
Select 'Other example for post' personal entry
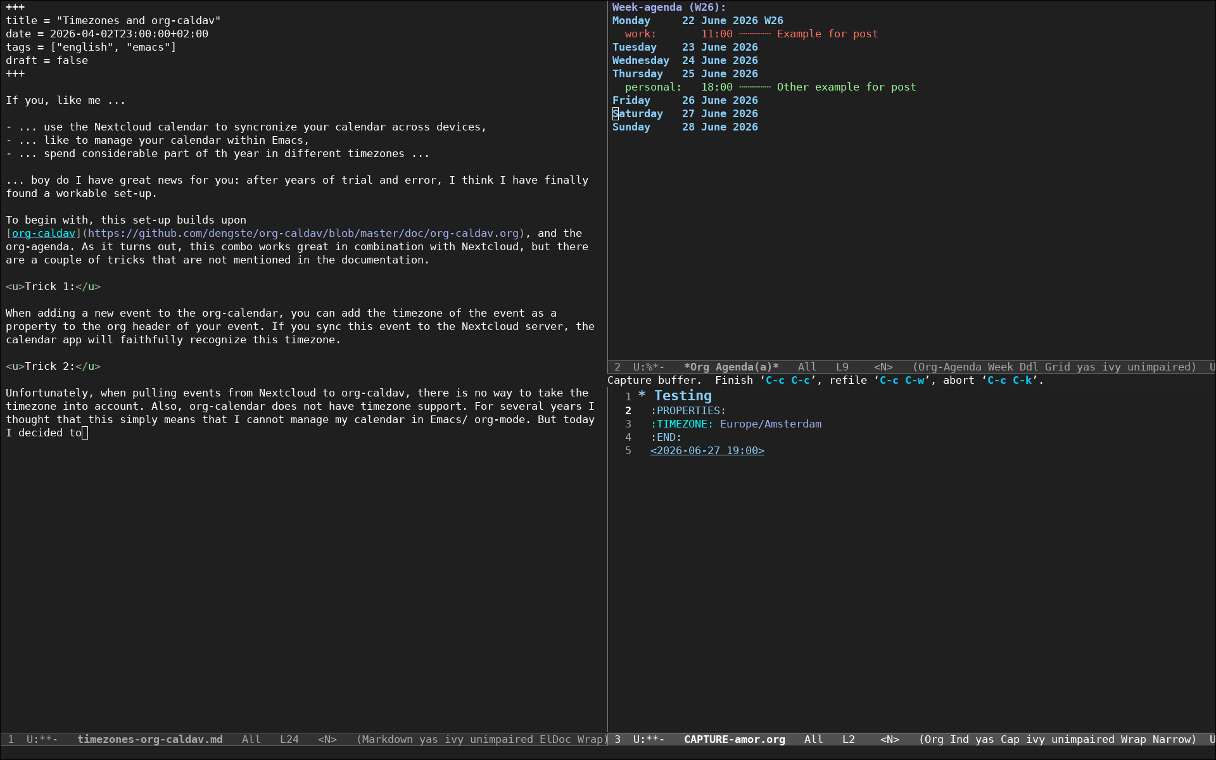click(846, 87)
